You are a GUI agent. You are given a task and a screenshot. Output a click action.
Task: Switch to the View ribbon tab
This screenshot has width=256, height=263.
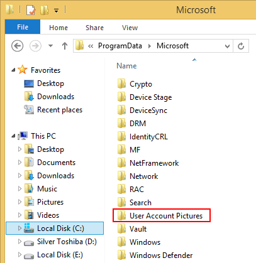(130, 28)
